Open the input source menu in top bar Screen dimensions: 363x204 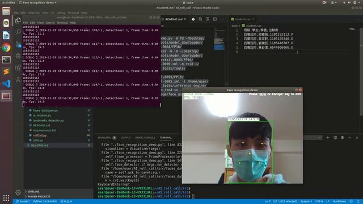(334, 2)
